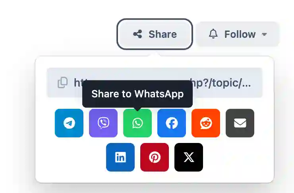Open the Follow options menu
The image size is (294, 193).
point(238,34)
